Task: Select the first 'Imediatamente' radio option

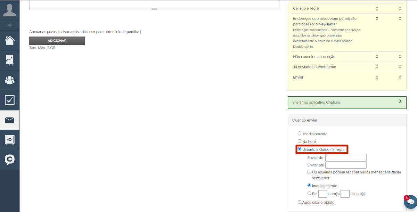Action: (x=300, y=133)
